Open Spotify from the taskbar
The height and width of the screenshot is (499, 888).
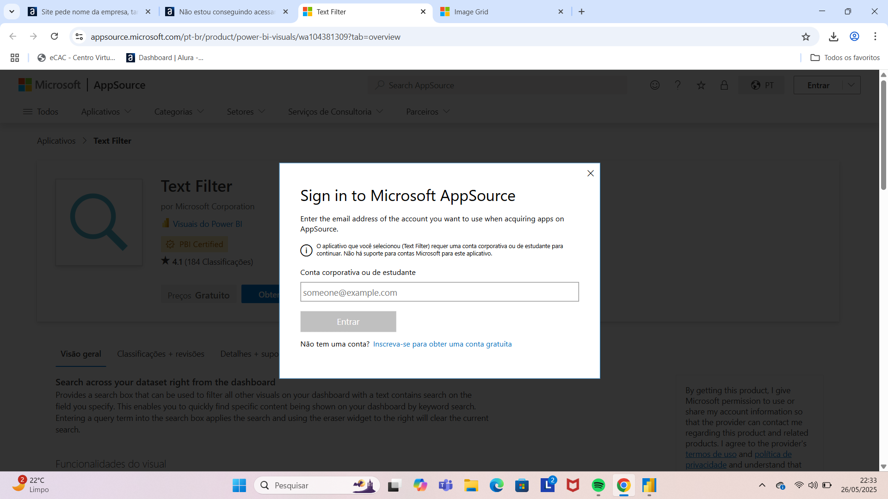(x=598, y=485)
